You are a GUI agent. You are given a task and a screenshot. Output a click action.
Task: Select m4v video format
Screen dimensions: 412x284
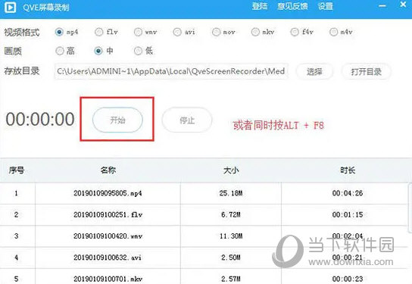click(333, 32)
